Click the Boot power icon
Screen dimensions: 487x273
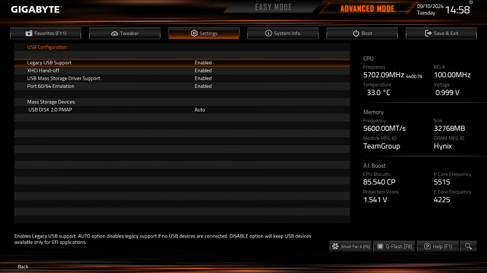click(x=356, y=33)
